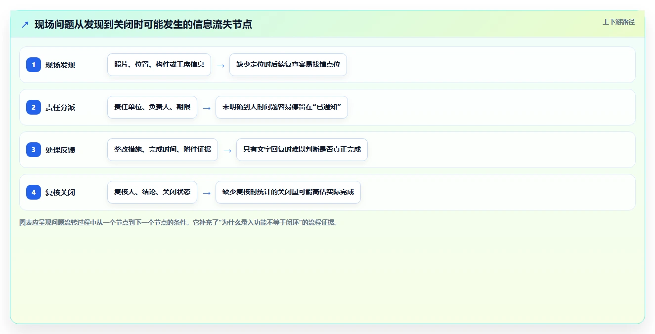
Task: Click the number 1 badge for 现场发现
Action: pyautogui.click(x=34, y=65)
